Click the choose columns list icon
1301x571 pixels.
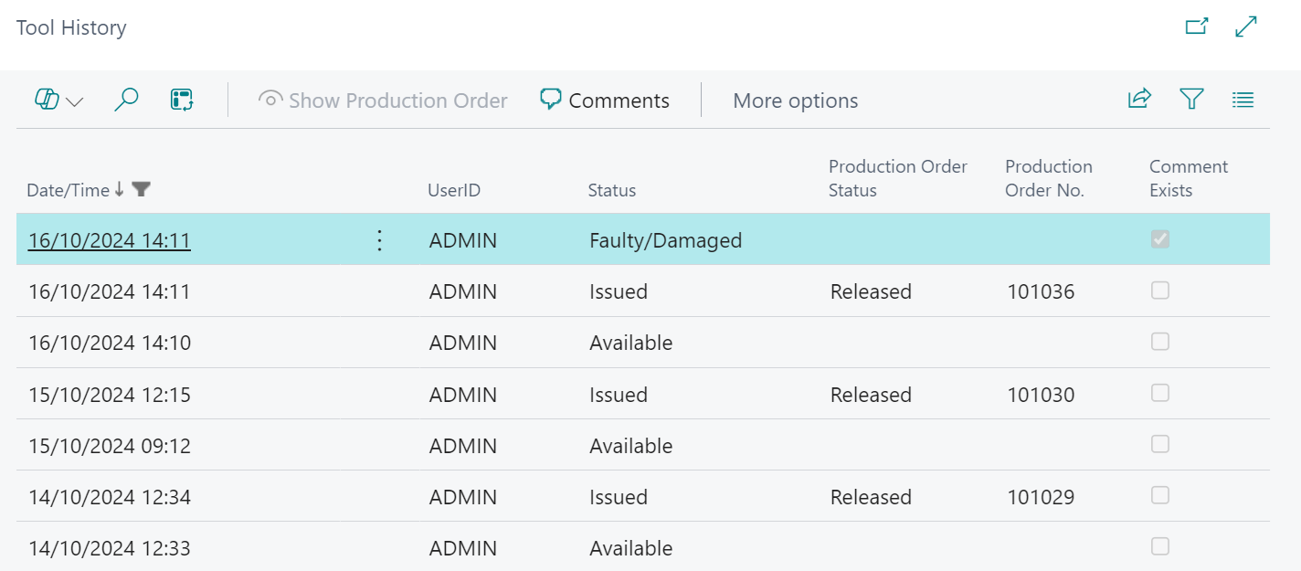click(x=1243, y=99)
